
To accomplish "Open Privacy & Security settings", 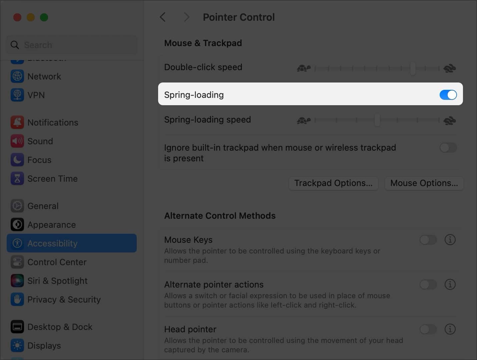I will click(72, 300).
